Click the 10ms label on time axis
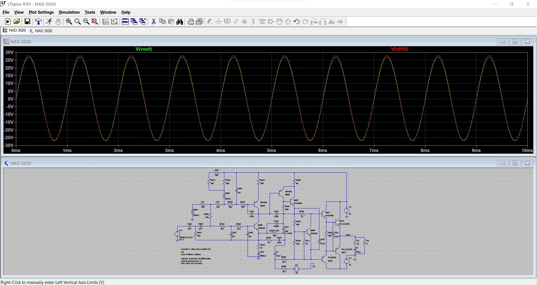Viewport: 537px width, 285px height. point(527,150)
